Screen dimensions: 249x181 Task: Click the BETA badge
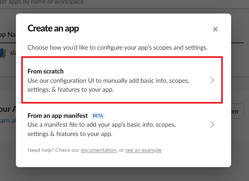98,116
